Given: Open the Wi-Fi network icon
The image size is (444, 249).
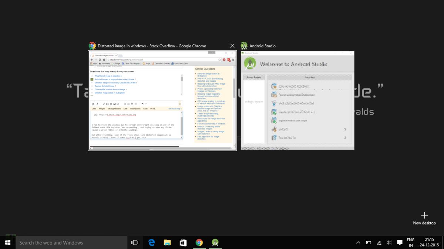Looking at the screenshot, I should tap(379, 243).
